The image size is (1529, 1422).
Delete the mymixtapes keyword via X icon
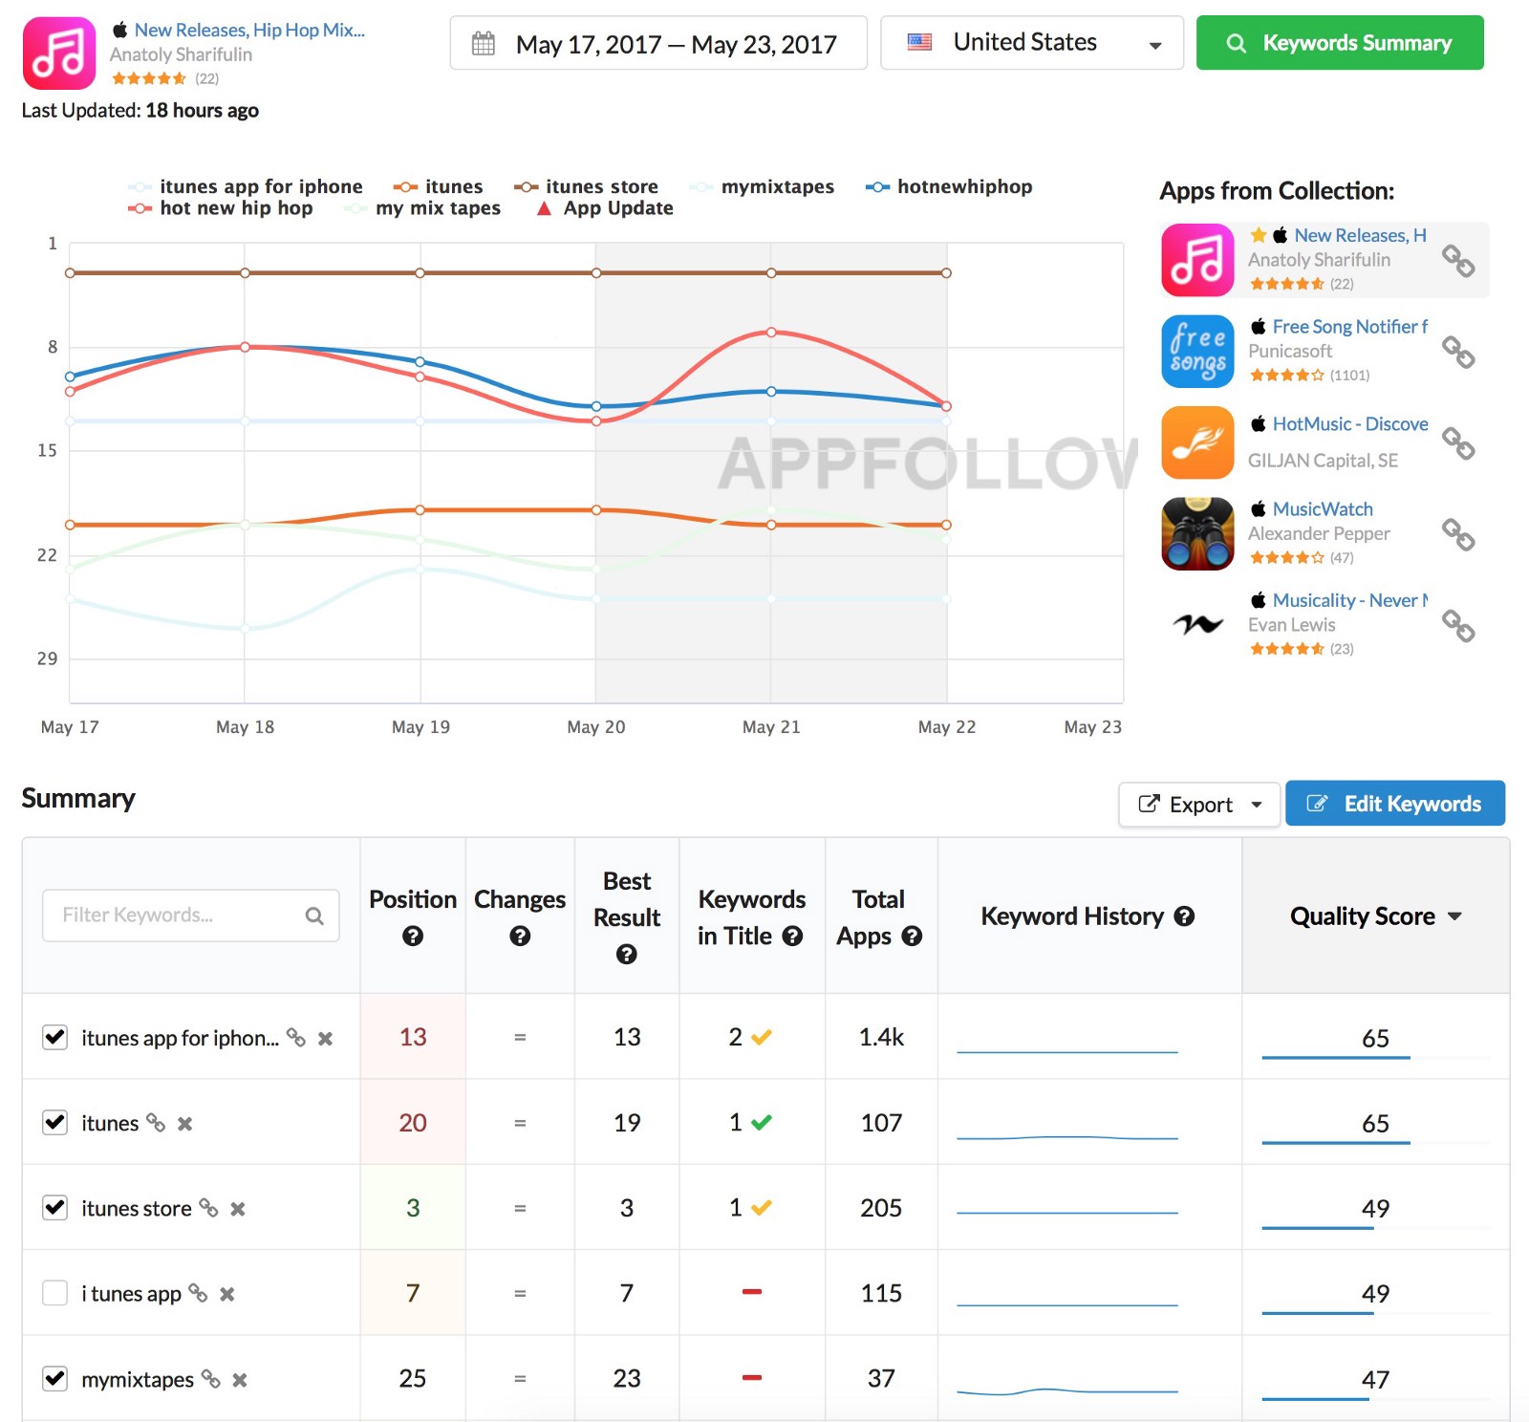coord(240,1380)
